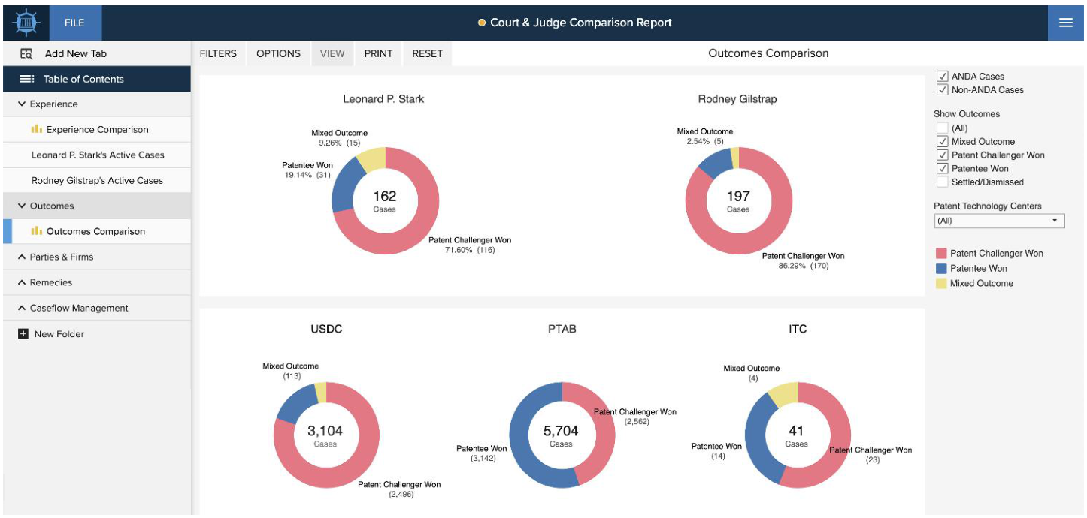The image size is (1087, 518).
Task: Click the orange status dot by report title
Action: [482, 23]
